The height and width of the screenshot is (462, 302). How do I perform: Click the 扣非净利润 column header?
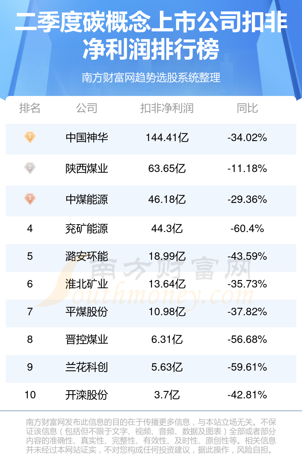(167, 108)
